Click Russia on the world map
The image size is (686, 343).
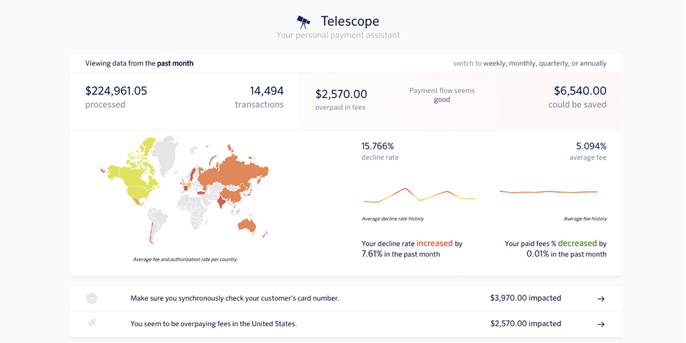(x=231, y=171)
